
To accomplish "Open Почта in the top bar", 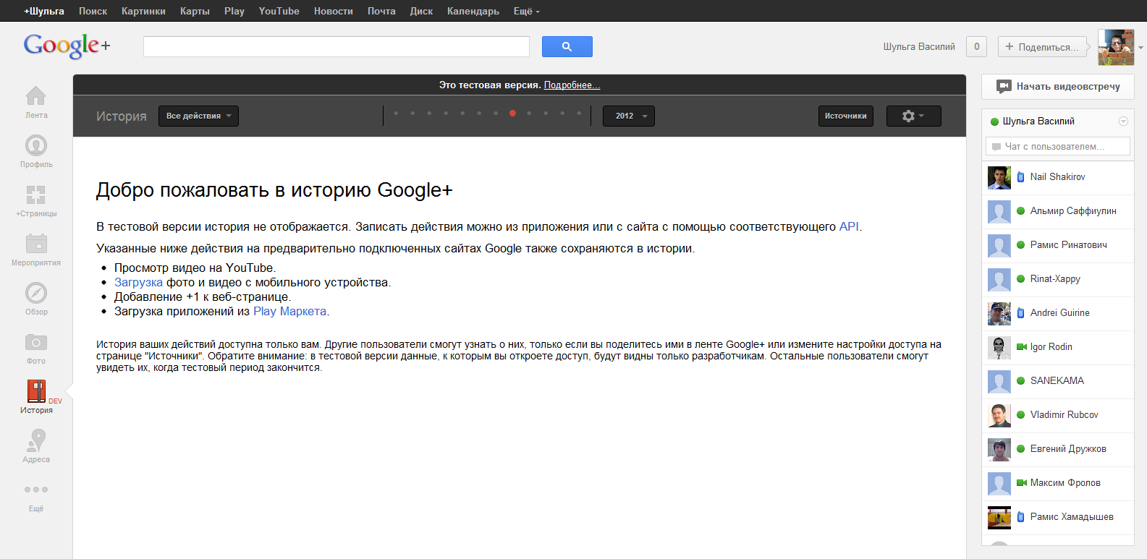I will [381, 11].
